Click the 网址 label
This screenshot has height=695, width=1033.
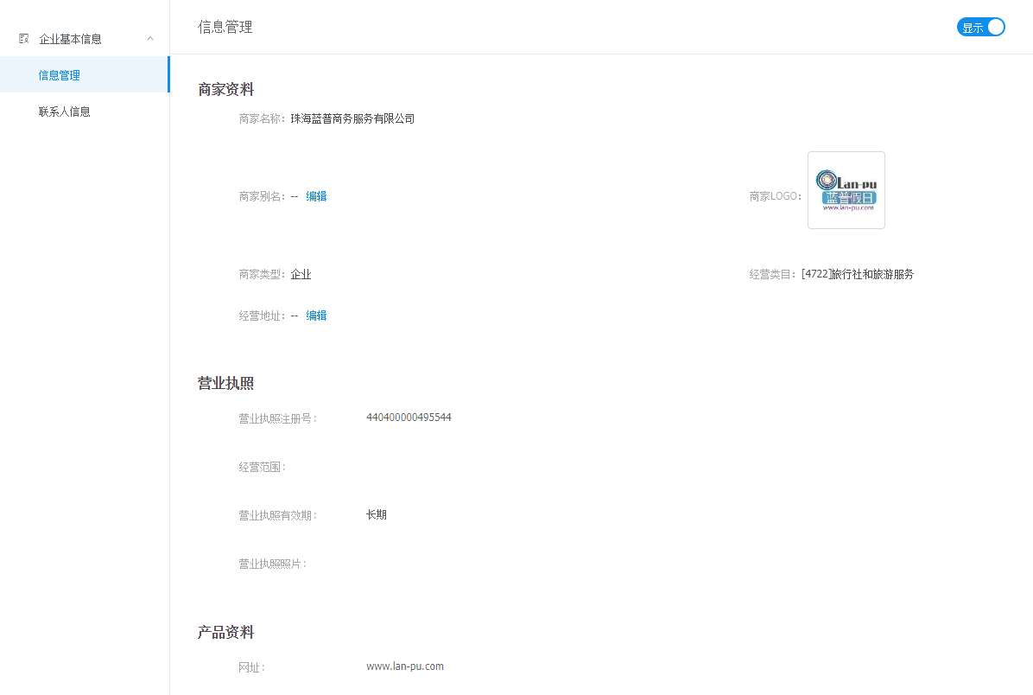click(x=251, y=668)
